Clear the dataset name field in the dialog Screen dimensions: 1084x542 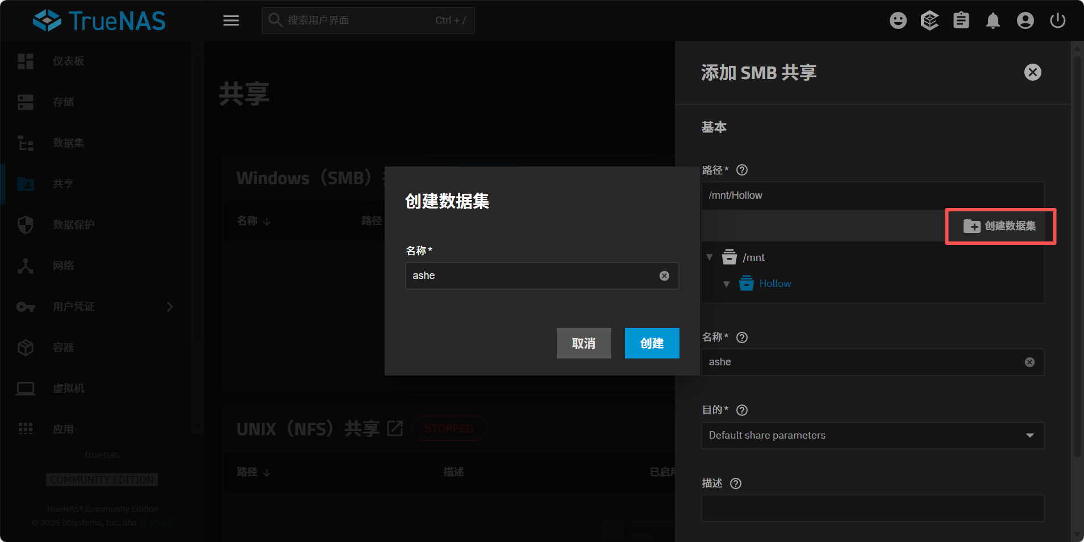pyautogui.click(x=664, y=276)
